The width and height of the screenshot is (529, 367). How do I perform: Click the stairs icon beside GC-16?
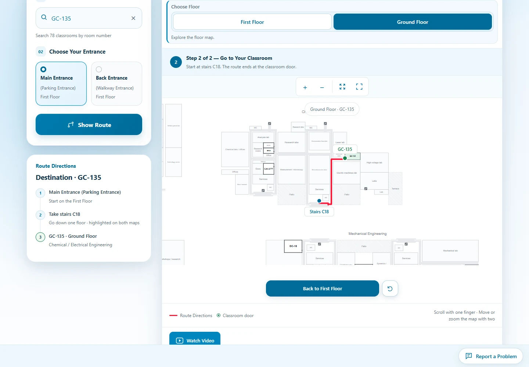[x=320, y=244]
